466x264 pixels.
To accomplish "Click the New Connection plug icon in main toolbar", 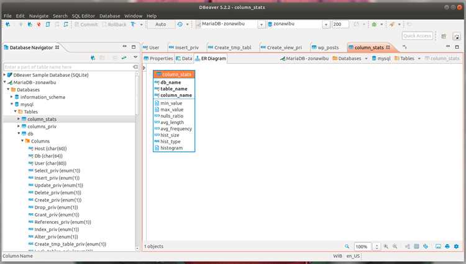I will click(x=7, y=24).
